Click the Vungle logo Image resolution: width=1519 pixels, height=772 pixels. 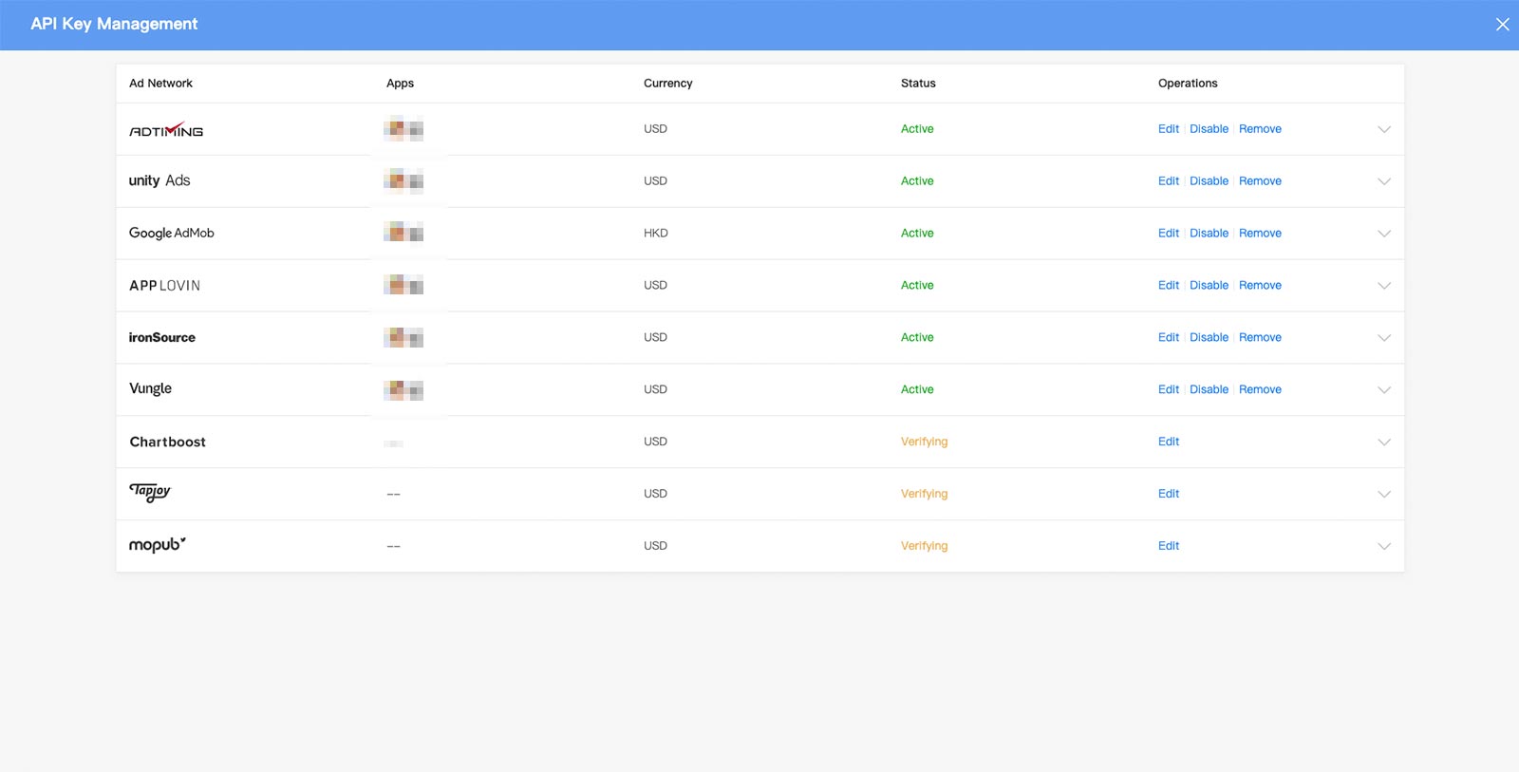(151, 388)
